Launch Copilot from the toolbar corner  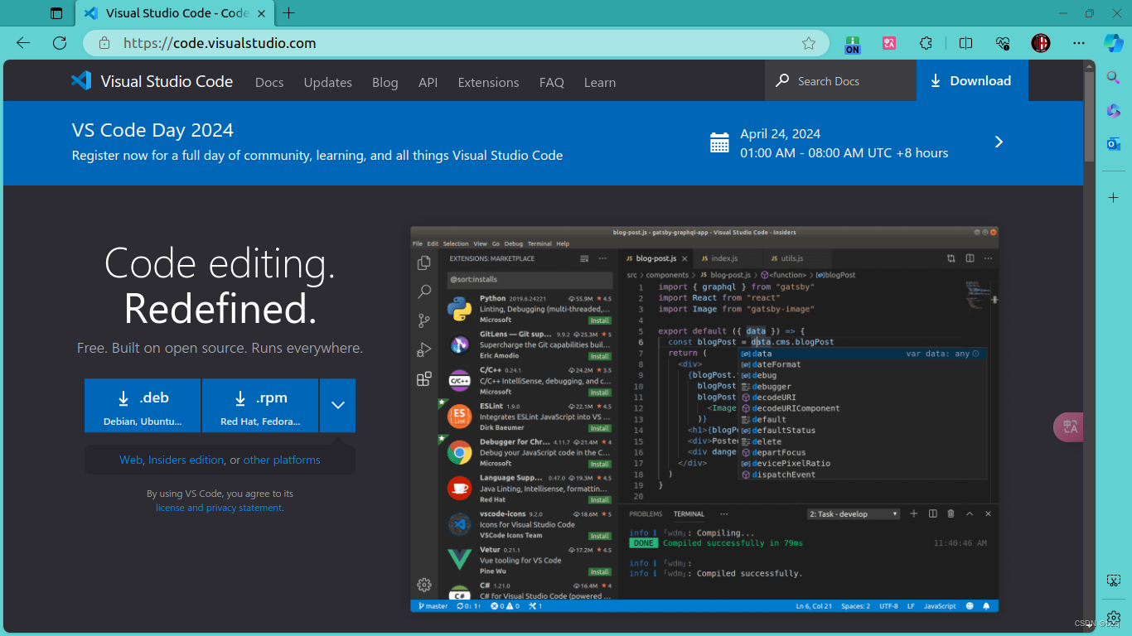[1113, 43]
